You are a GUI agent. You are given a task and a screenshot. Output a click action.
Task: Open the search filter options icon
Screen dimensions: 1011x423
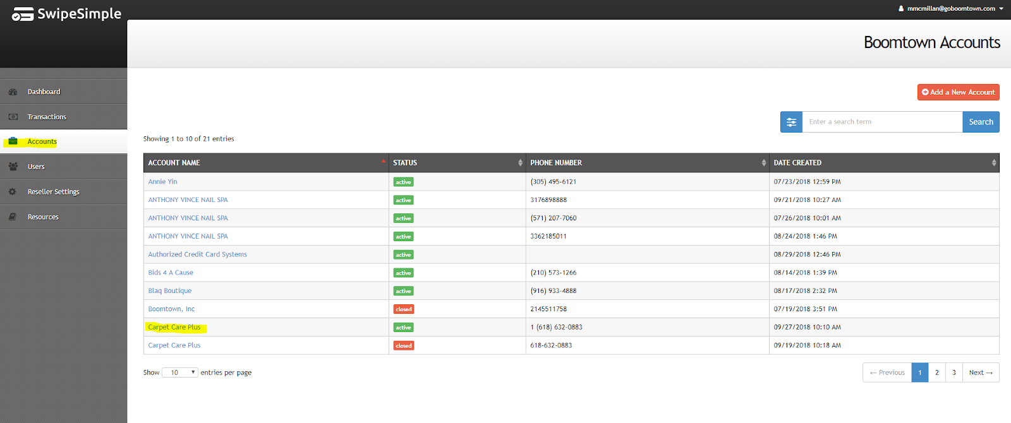tap(791, 122)
